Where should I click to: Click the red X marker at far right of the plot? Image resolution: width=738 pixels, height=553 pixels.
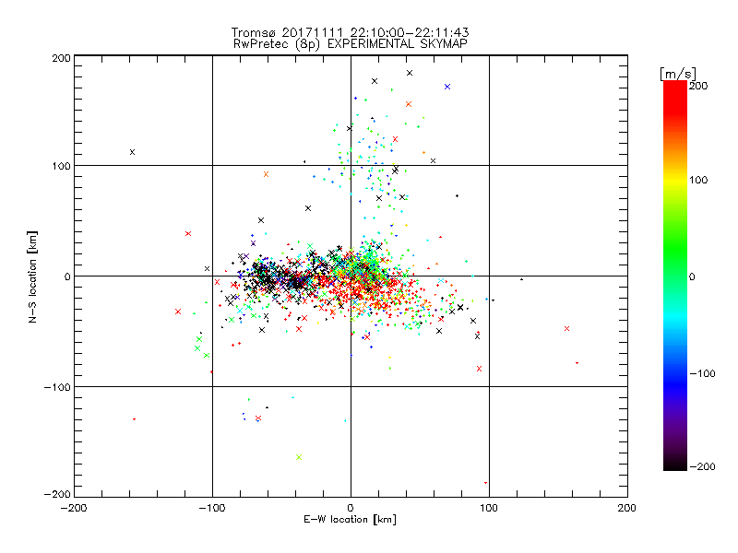pyautogui.click(x=567, y=329)
